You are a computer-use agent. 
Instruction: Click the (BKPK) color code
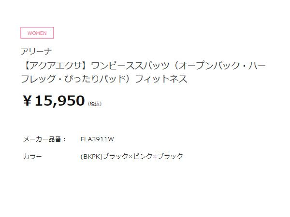coord(91,156)
